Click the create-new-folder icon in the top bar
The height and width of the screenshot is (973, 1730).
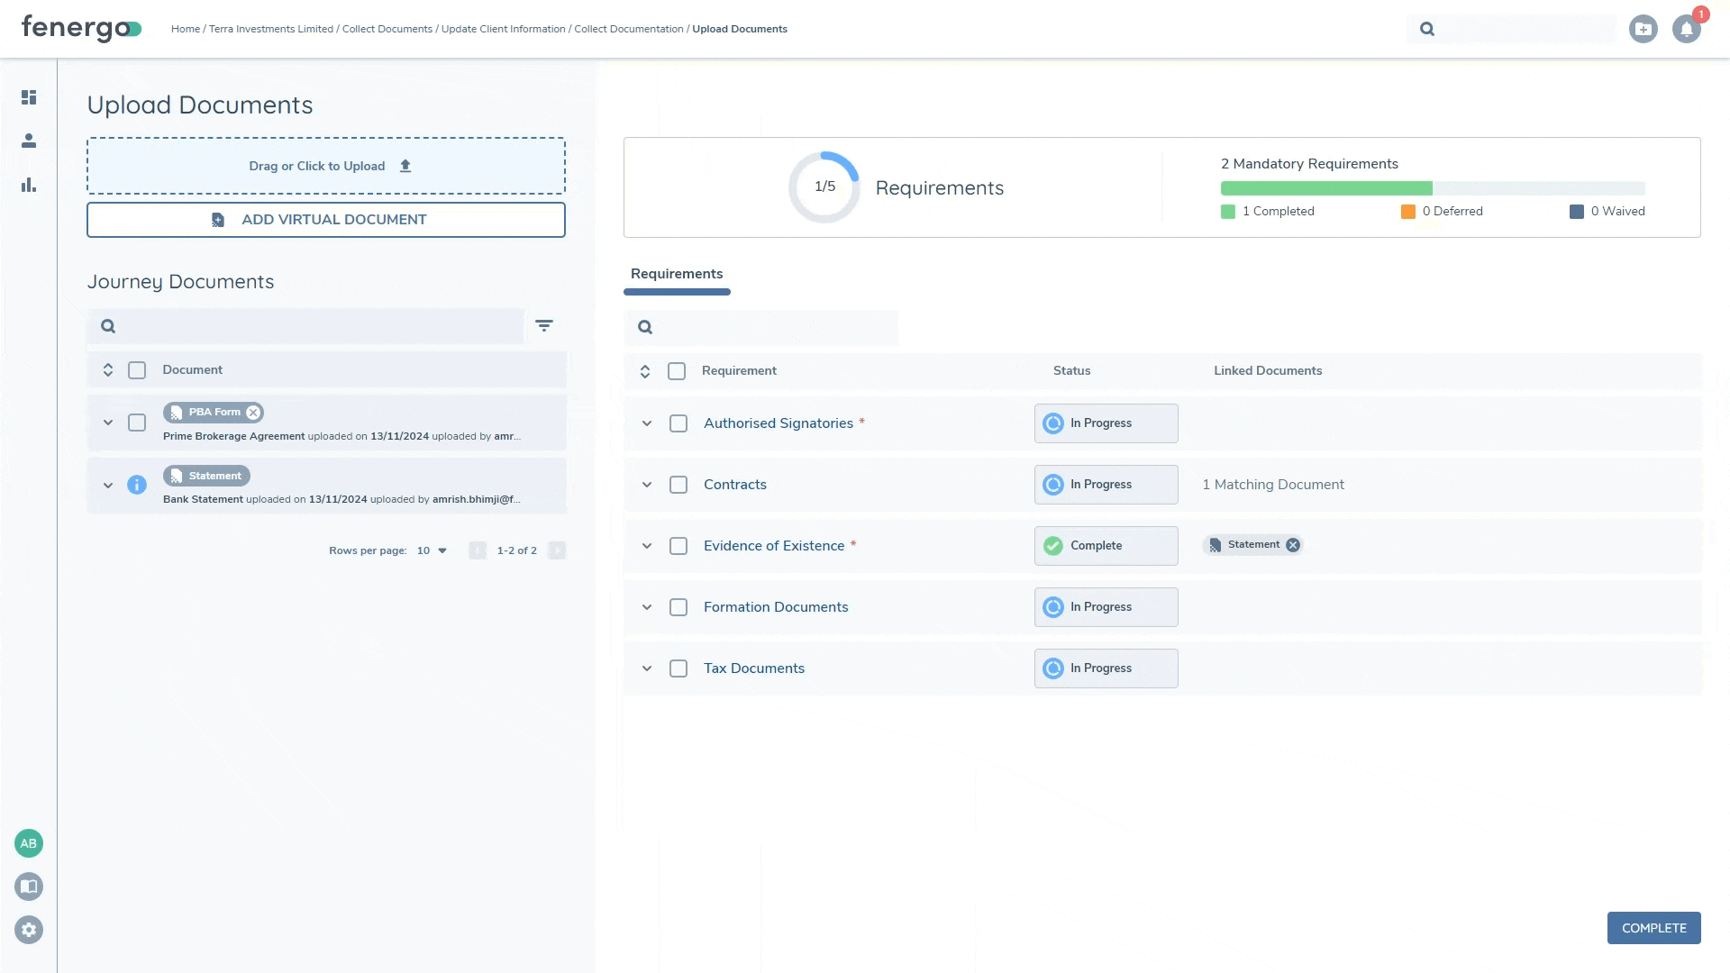point(1643,29)
